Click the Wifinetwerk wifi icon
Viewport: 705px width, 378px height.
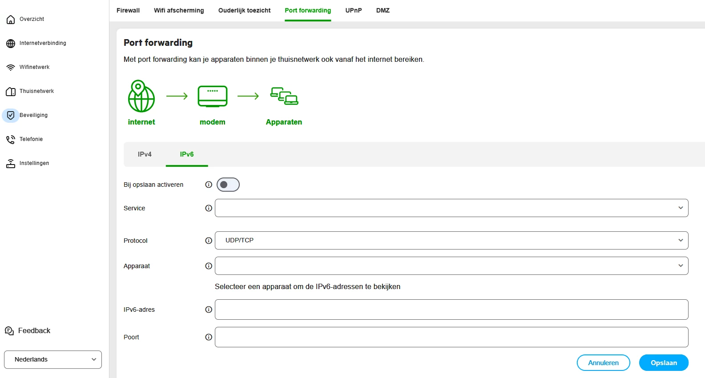pyautogui.click(x=11, y=68)
